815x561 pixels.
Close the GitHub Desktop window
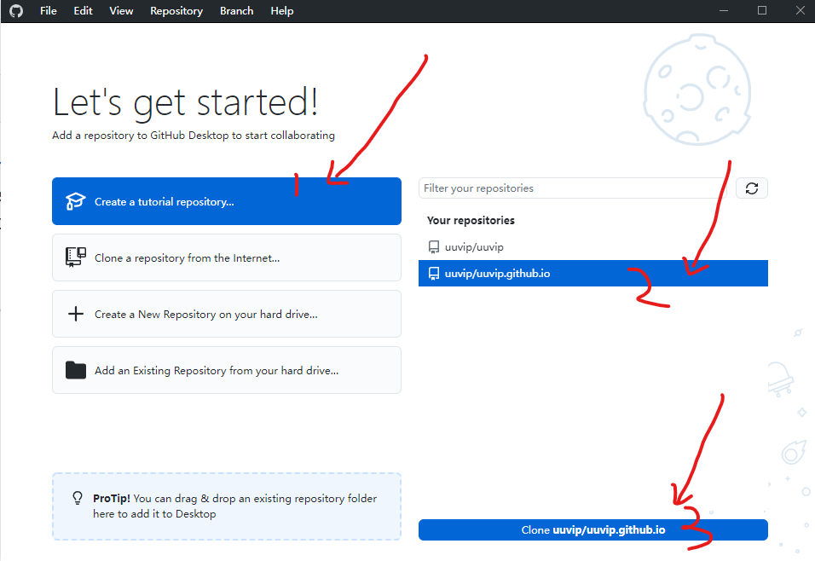click(x=800, y=11)
